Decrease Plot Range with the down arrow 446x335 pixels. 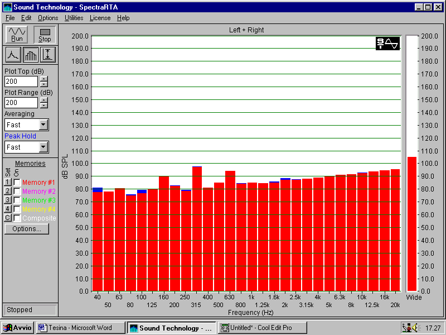(x=44, y=106)
